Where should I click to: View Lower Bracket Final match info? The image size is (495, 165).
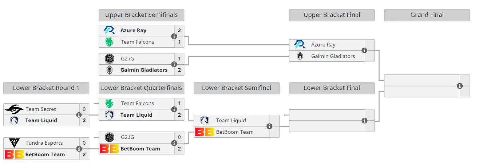click(364, 121)
